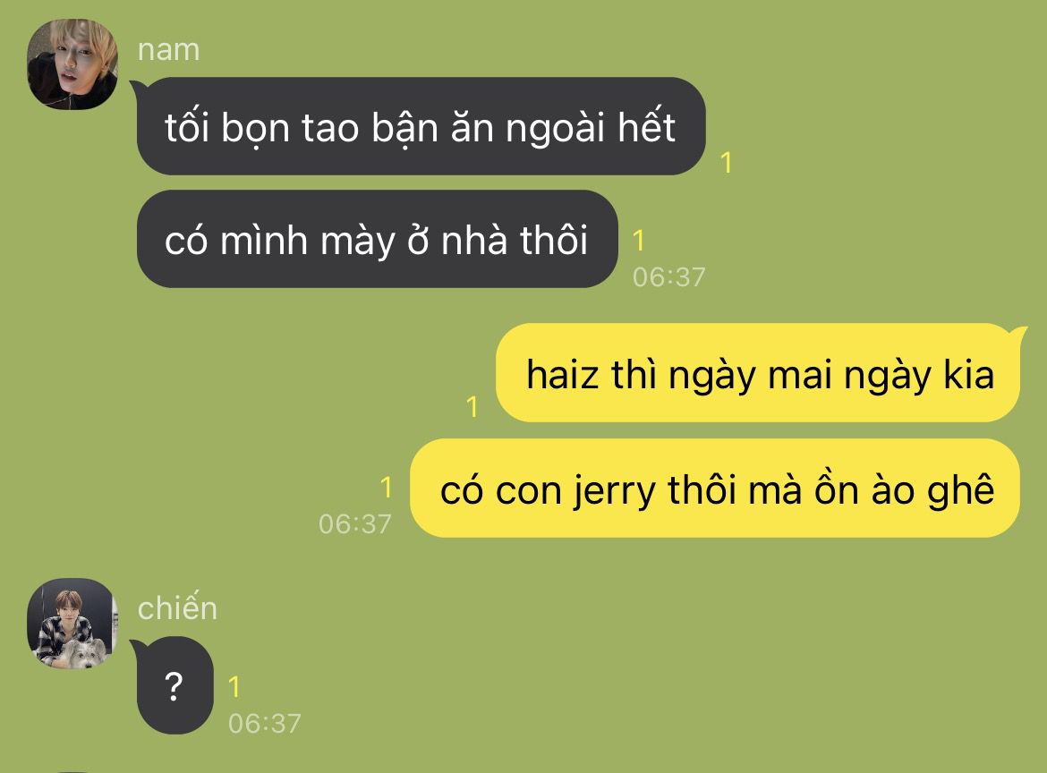The width and height of the screenshot is (1047, 773).
Task: Select message 'có mình mày ở nhà thôi'
Action: click(x=378, y=239)
